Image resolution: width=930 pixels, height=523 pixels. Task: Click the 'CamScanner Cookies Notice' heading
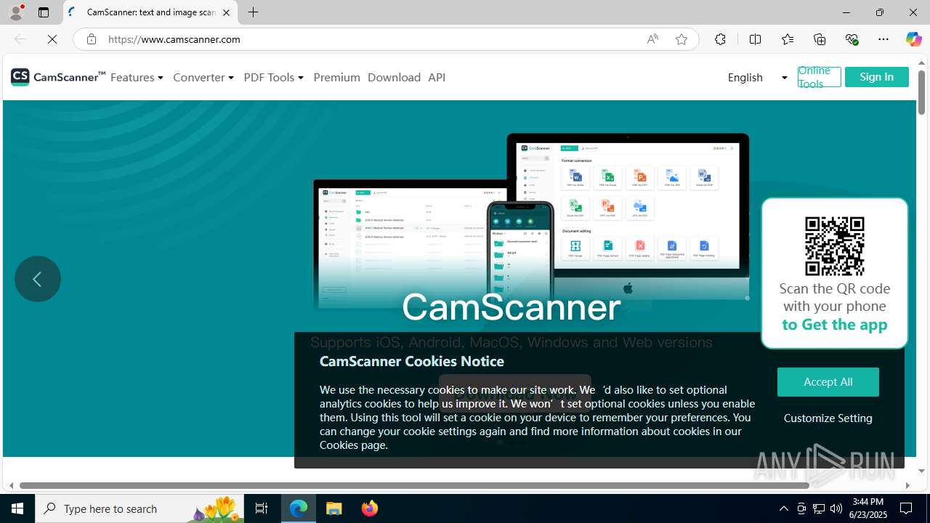412,361
